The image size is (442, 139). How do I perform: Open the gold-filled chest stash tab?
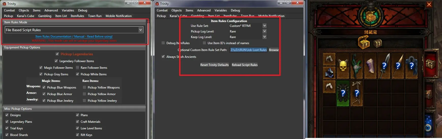pos(364,43)
